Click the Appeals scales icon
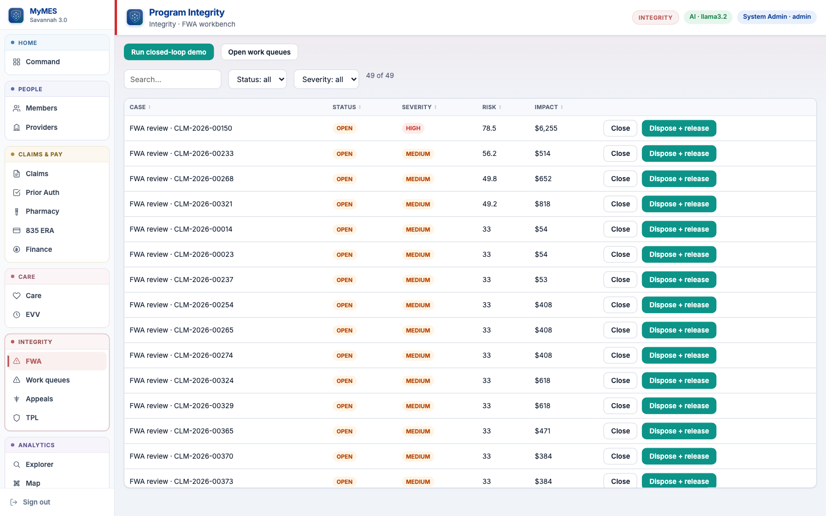This screenshot has width=826, height=516. (x=17, y=399)
